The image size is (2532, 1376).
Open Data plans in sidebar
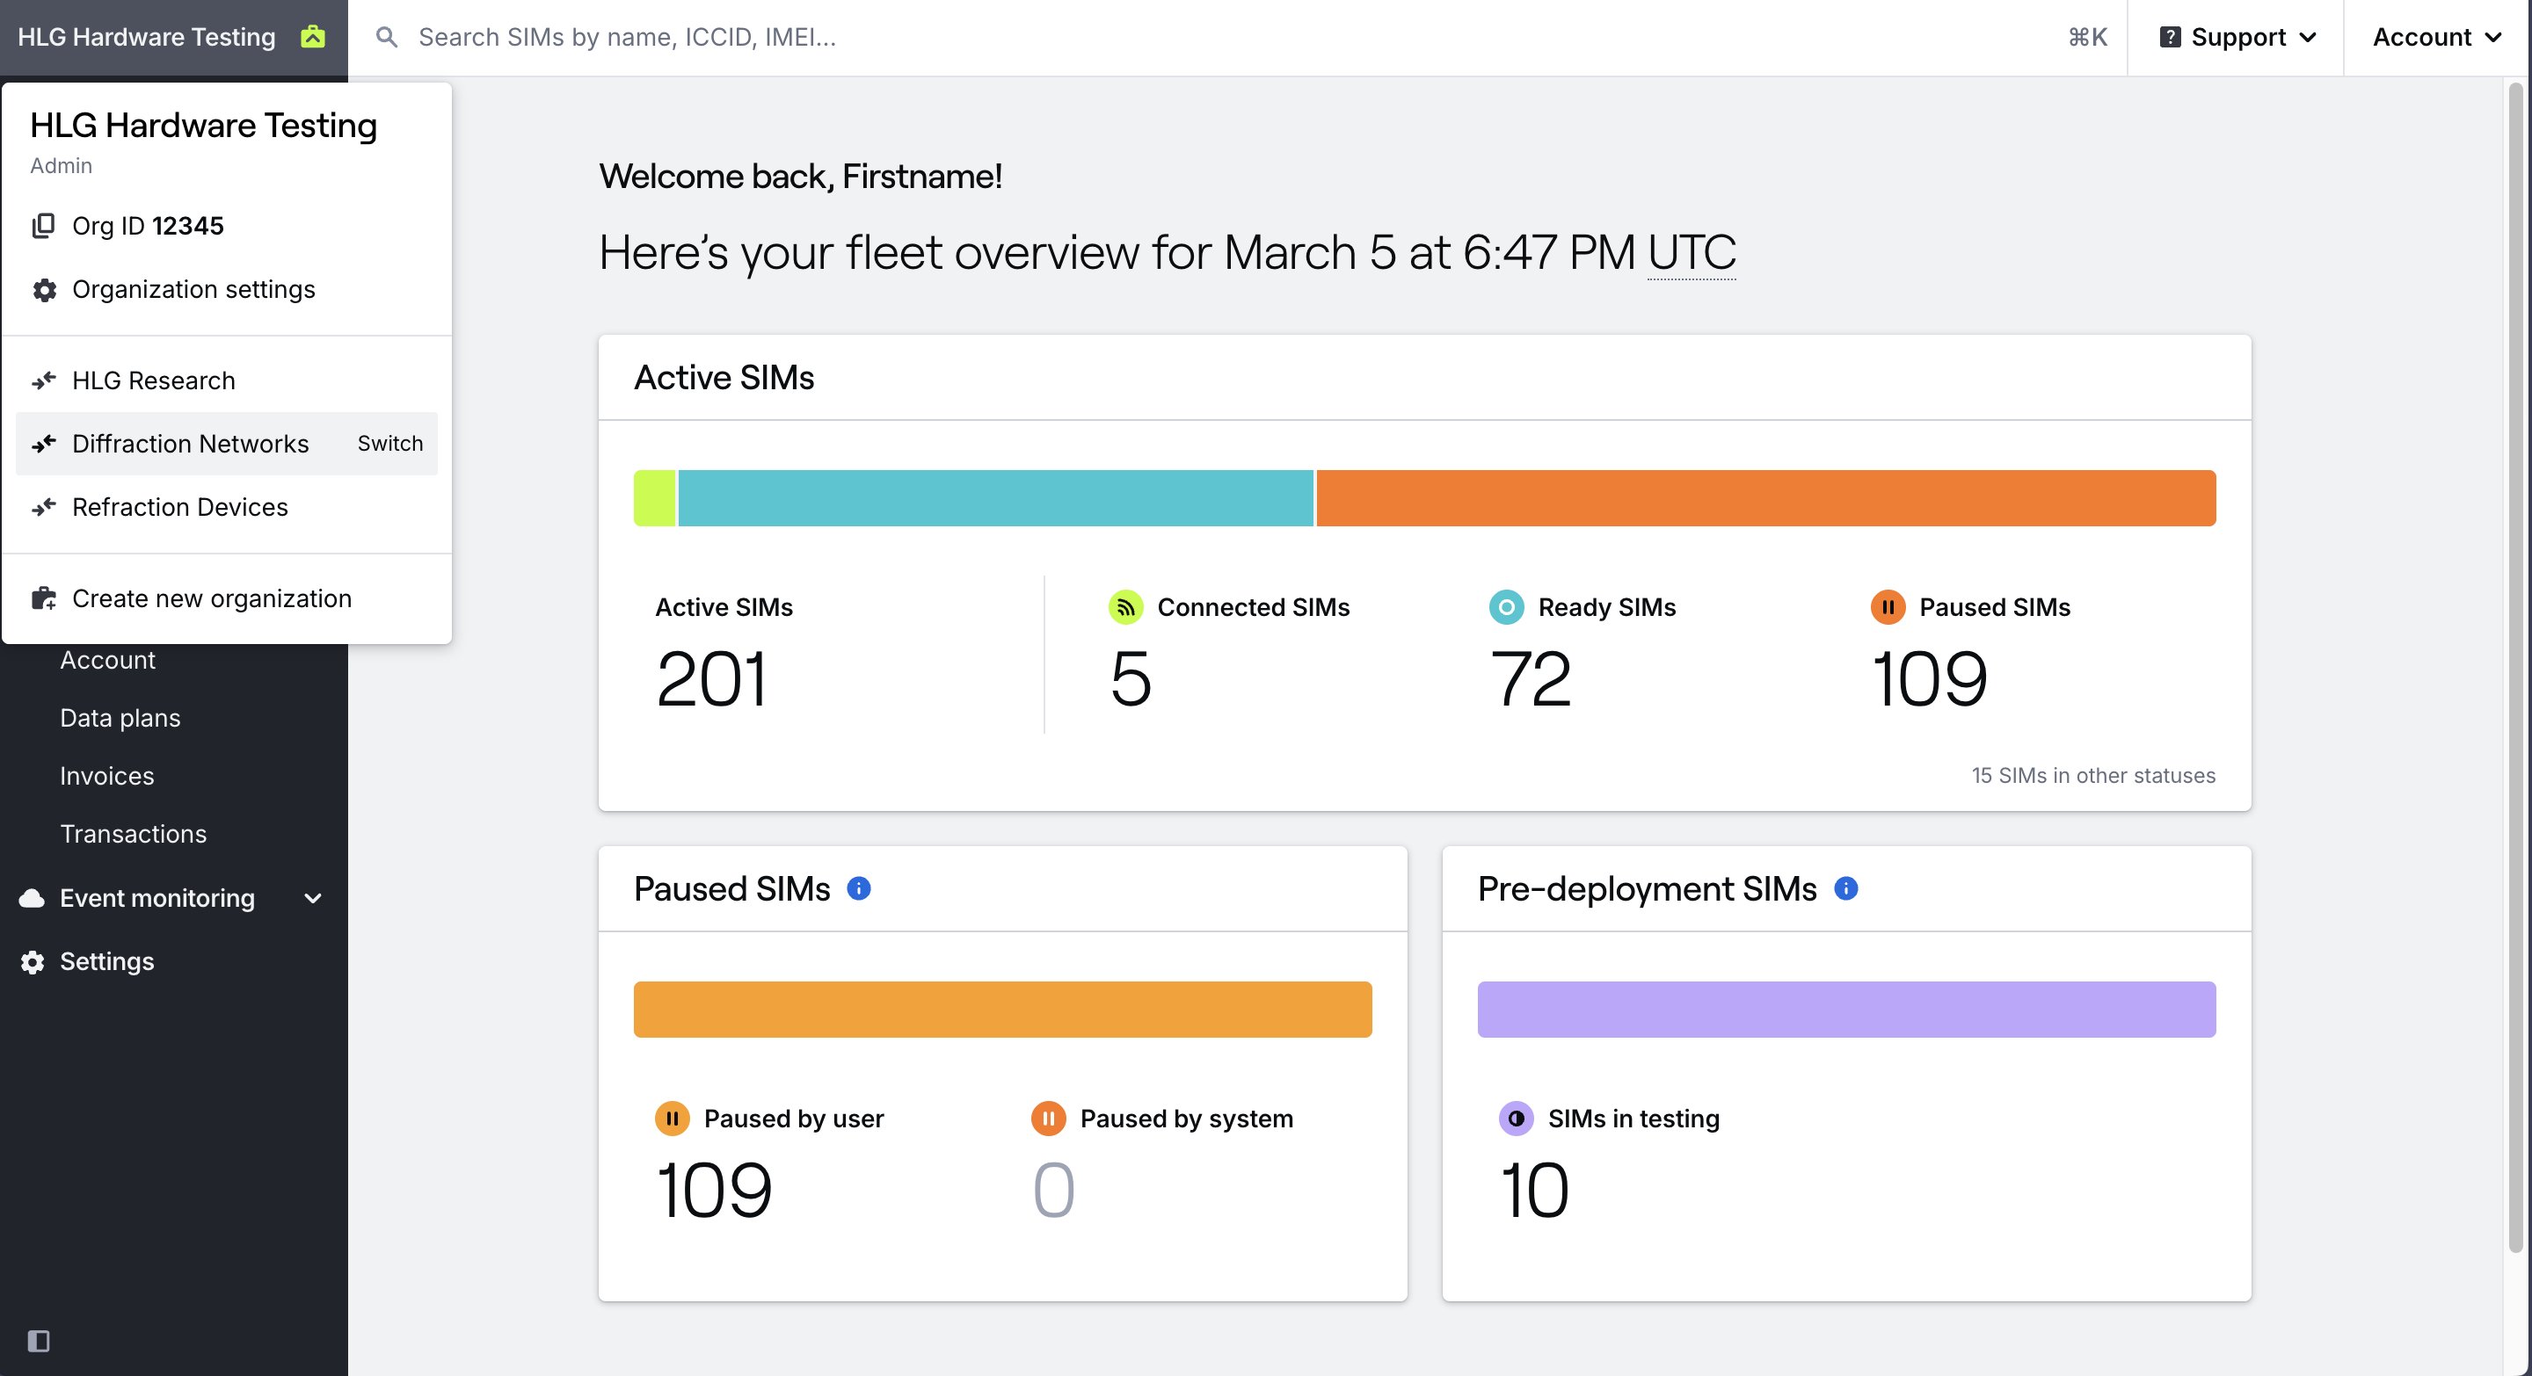[x=120, y=718]
